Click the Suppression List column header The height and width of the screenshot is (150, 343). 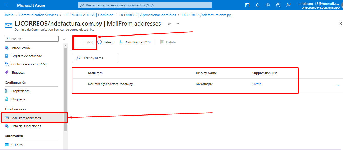point(265,73)
